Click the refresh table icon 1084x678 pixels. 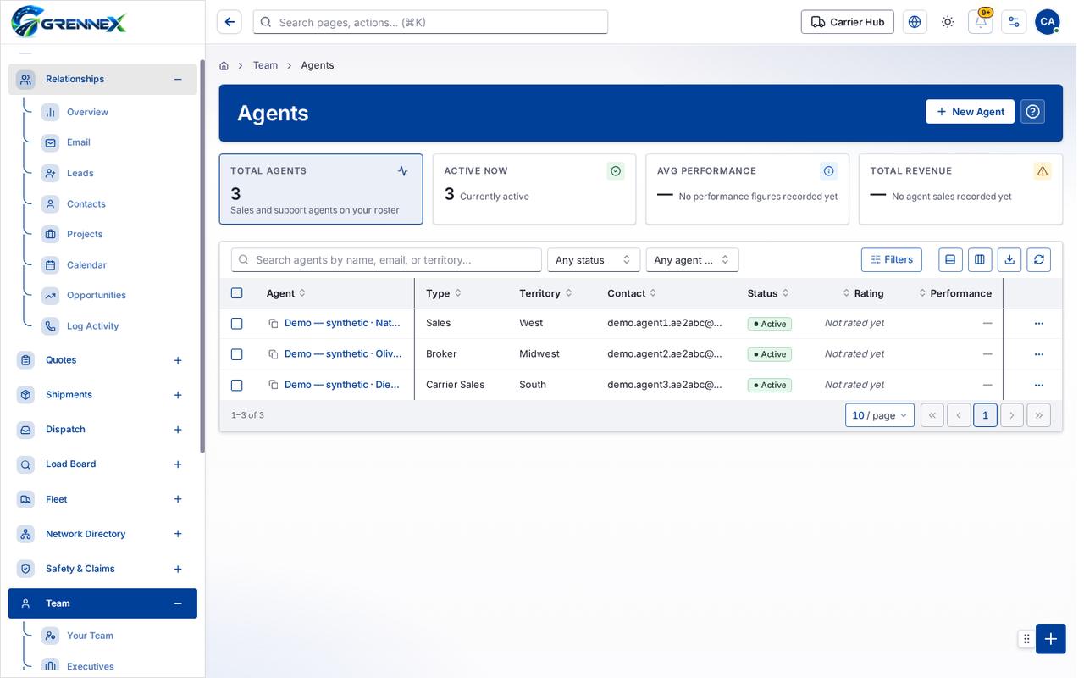tap(1038, 260)
